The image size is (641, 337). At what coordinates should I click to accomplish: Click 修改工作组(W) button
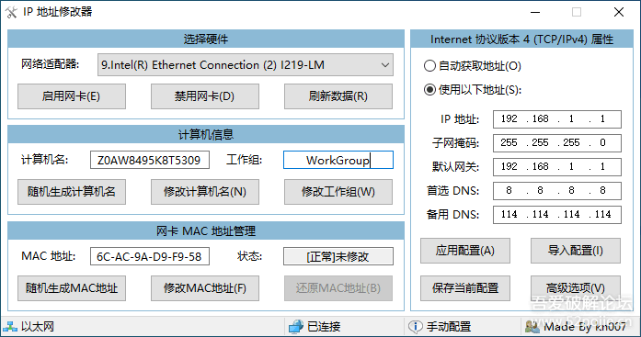click(x=338, y=192)
